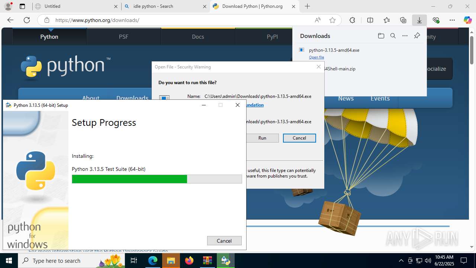Open the Extensions puzzle icon
Image resolution: width=476 pixels, height=268 pixels.
352,20
